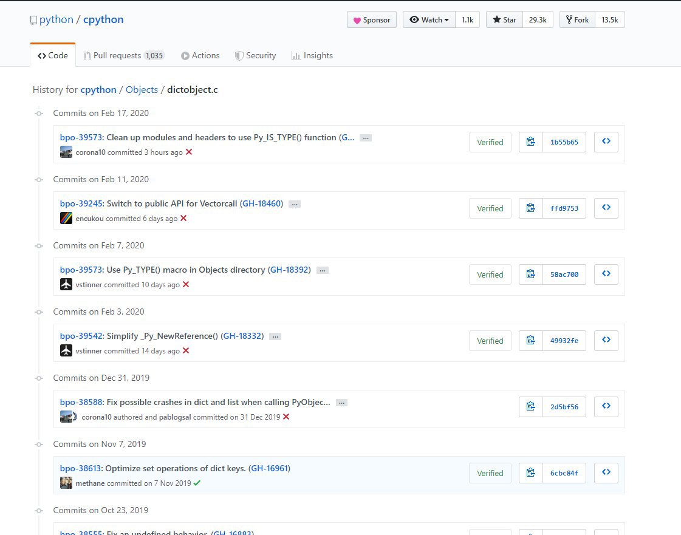
Task: Click corona10 avatar on 3 hours ago commit
Action: pos(66,152)
